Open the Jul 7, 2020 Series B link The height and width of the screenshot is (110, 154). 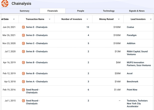tap(37, 52)
